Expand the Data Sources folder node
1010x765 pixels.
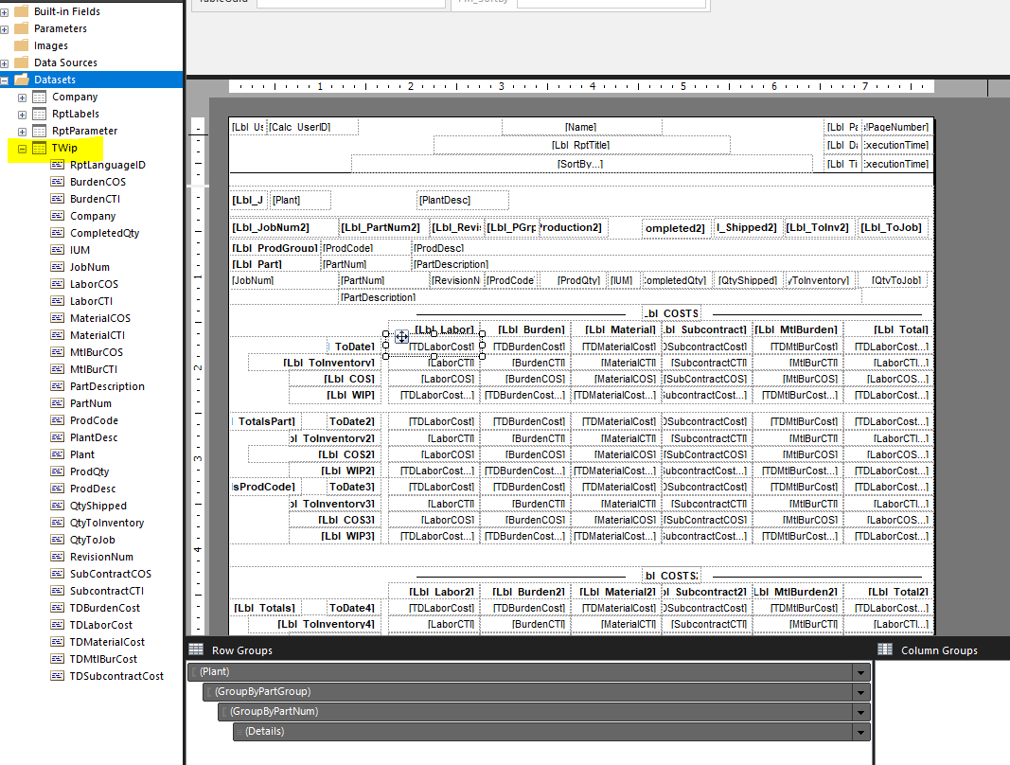(x=4, y=63)
